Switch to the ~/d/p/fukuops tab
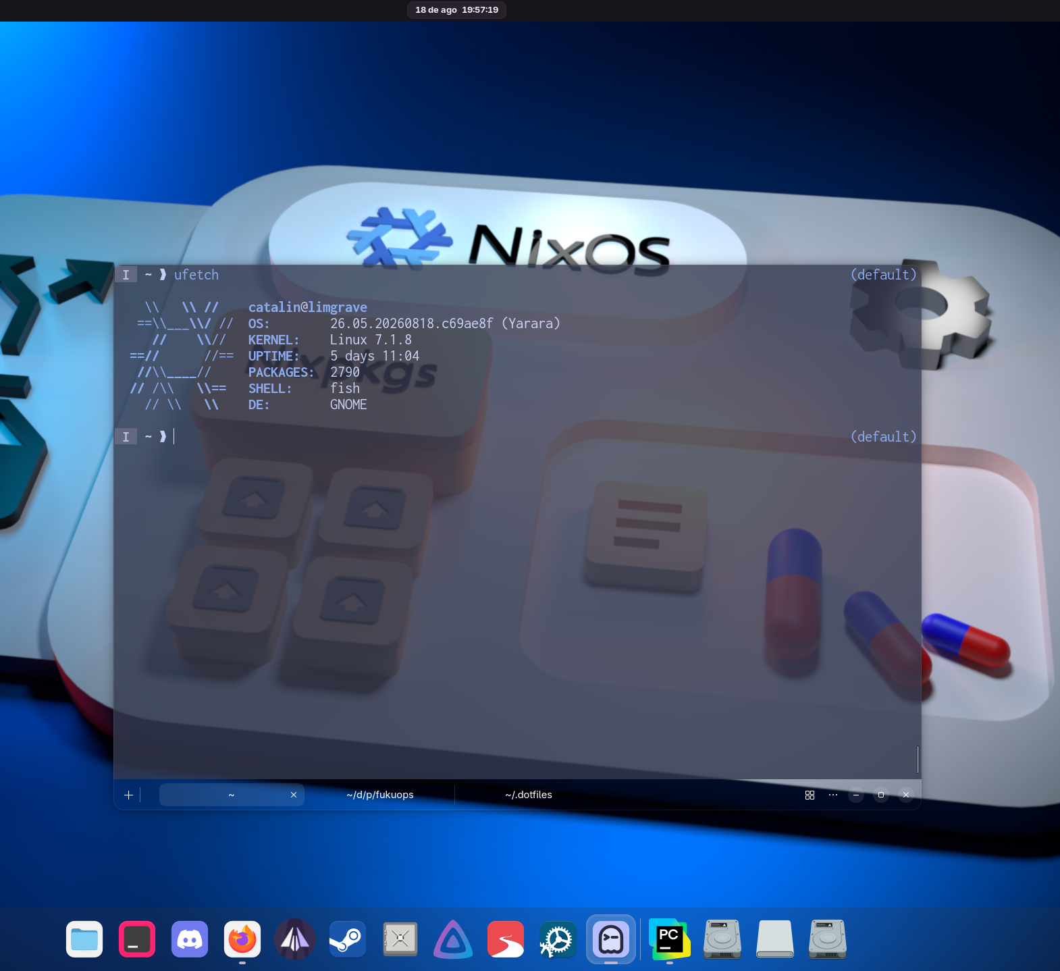The image size is (1060, 971). point(380,795)
